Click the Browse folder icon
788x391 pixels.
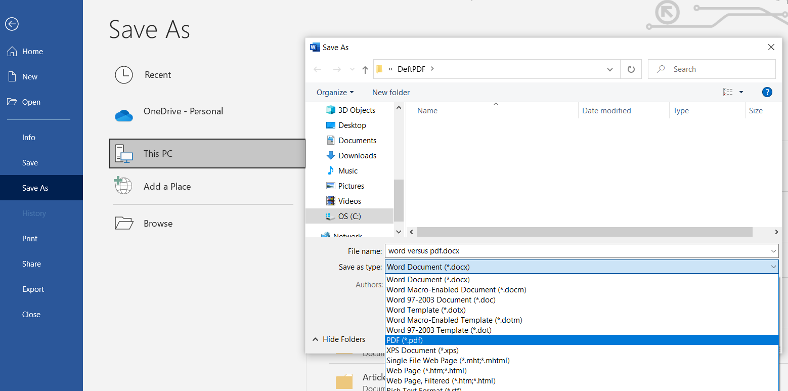tap(124, 223)
